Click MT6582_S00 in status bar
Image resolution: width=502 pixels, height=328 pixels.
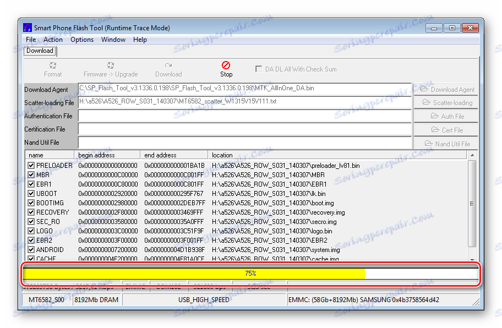(x=47, y=300)
